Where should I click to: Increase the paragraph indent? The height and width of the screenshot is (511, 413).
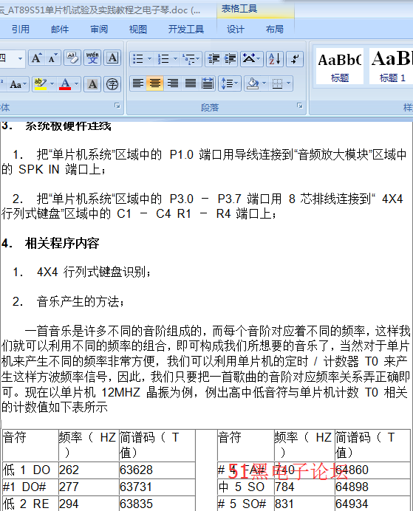[230, 59]
